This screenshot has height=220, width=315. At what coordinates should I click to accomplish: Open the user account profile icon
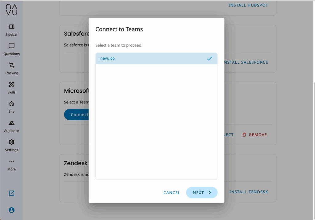pos(11,210)
